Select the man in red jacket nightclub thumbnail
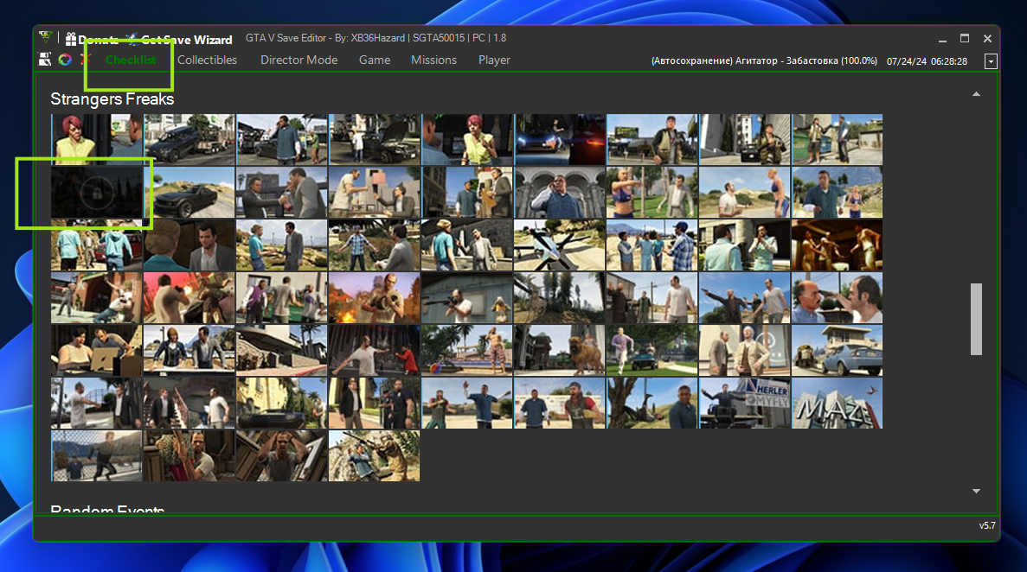Viewport: 1027px width, 572px height. (x=374, y=350)
